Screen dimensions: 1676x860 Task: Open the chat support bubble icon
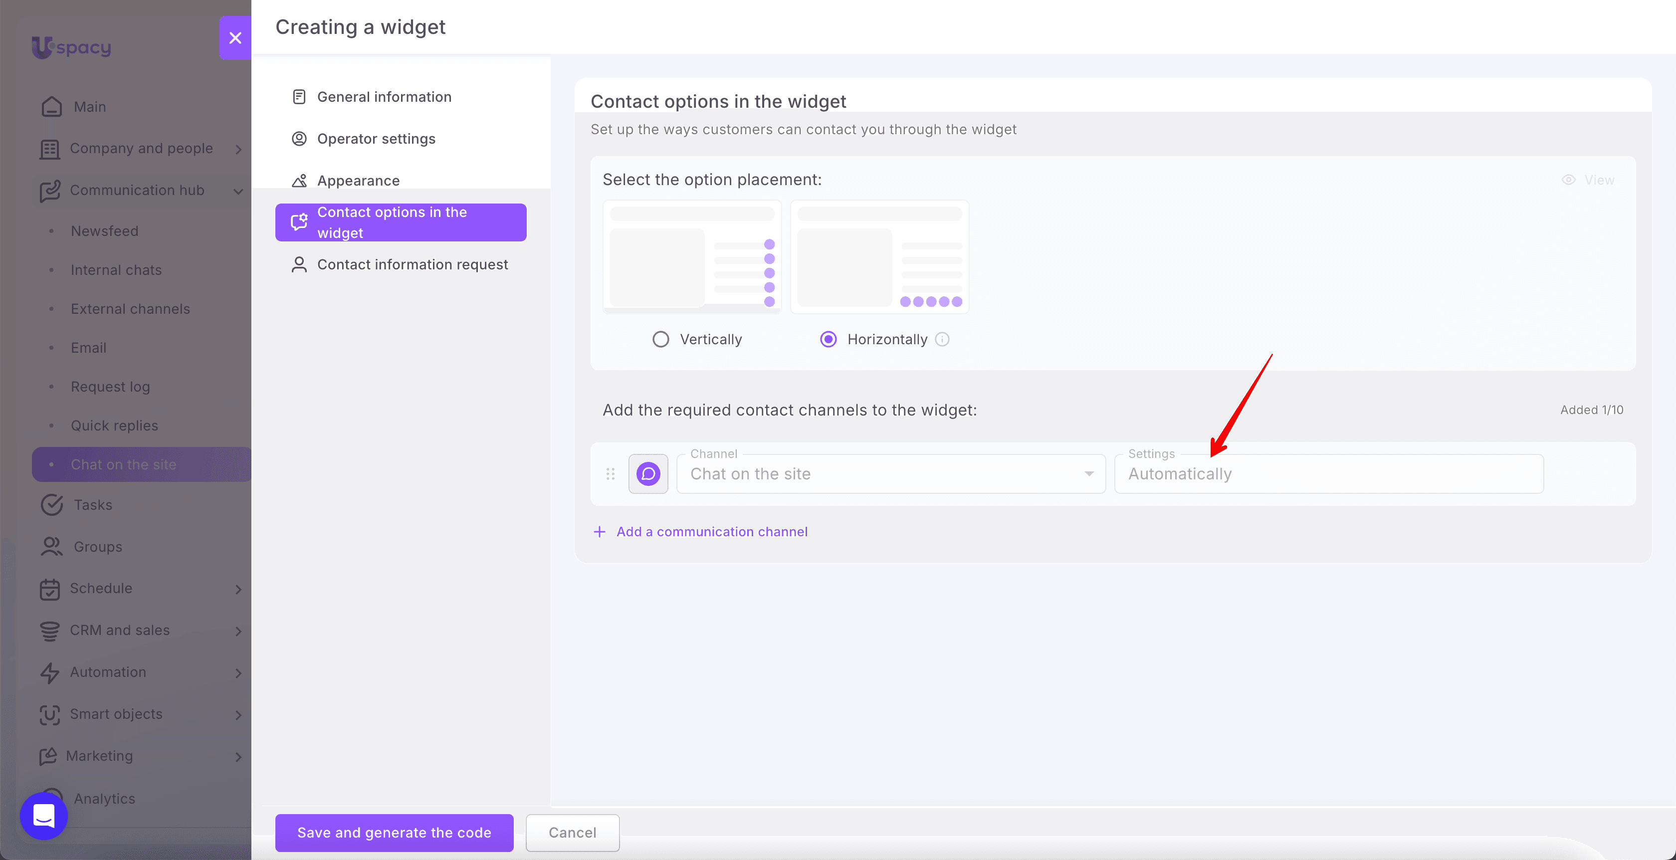click(43, 815)
